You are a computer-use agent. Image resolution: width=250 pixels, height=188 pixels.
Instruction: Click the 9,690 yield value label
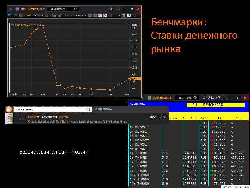point(135,79)
